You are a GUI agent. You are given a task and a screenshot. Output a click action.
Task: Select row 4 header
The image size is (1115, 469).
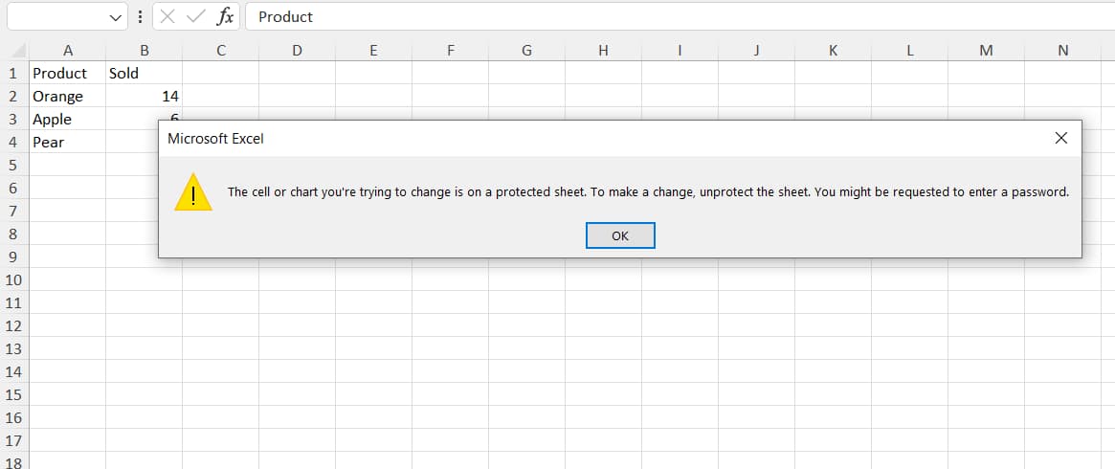coord(14,142)
